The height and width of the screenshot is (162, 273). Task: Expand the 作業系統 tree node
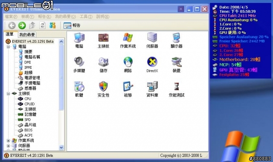pos(8,141)
